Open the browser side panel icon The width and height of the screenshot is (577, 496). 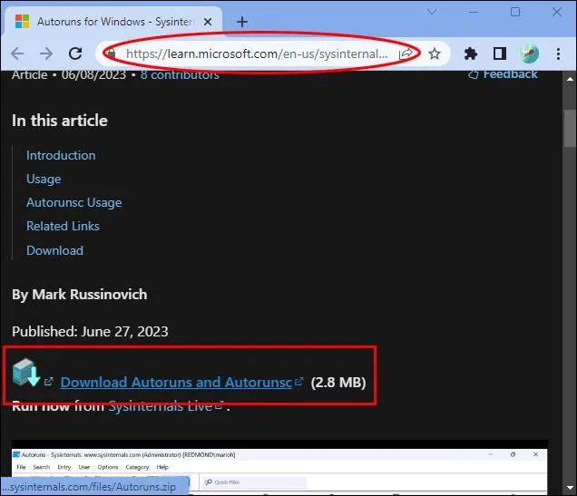pyautogui.click(x=499, y=53)
